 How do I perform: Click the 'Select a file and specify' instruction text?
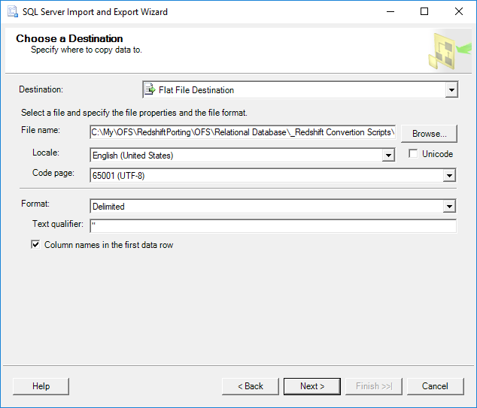(x=134, y=113)
